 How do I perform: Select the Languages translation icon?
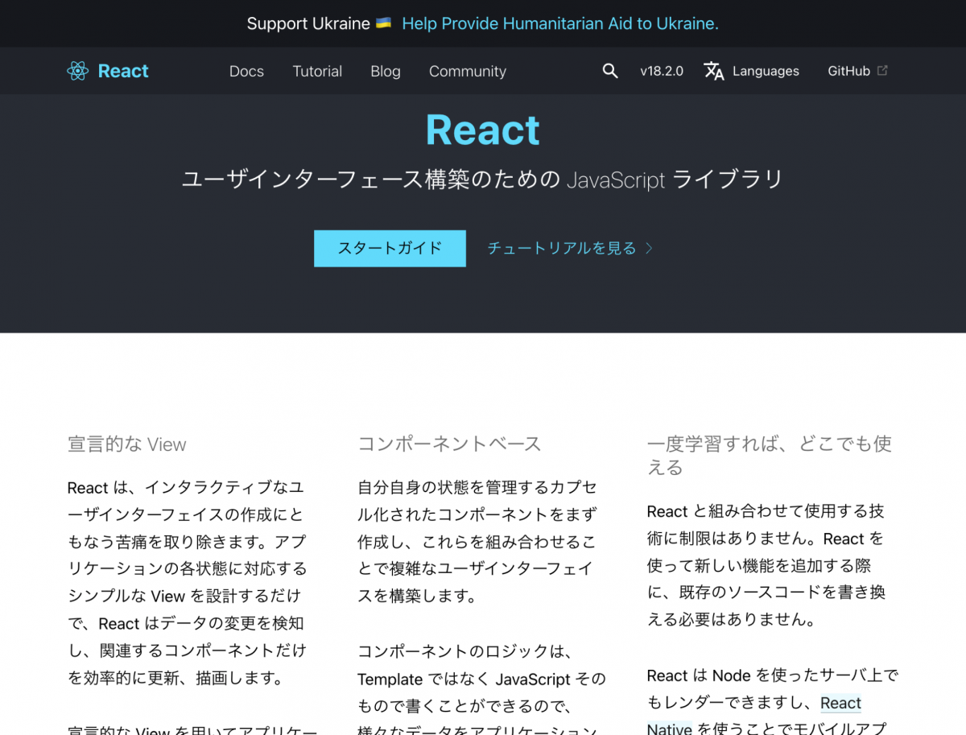(x=714, y=72)
